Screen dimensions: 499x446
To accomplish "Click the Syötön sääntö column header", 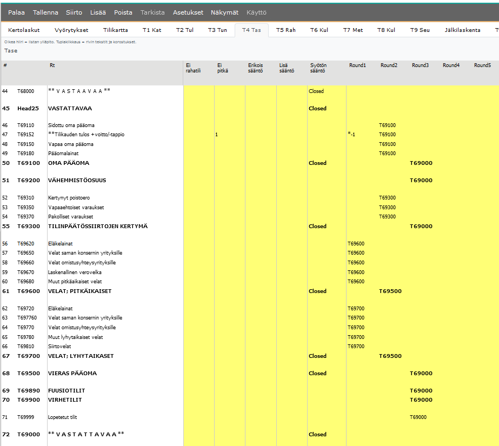I will [x=318, y=68].
